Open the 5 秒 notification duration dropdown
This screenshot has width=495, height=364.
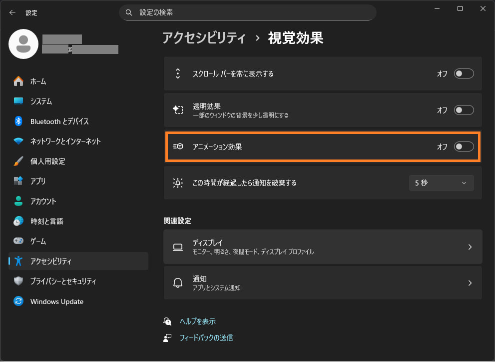point(441,183)
